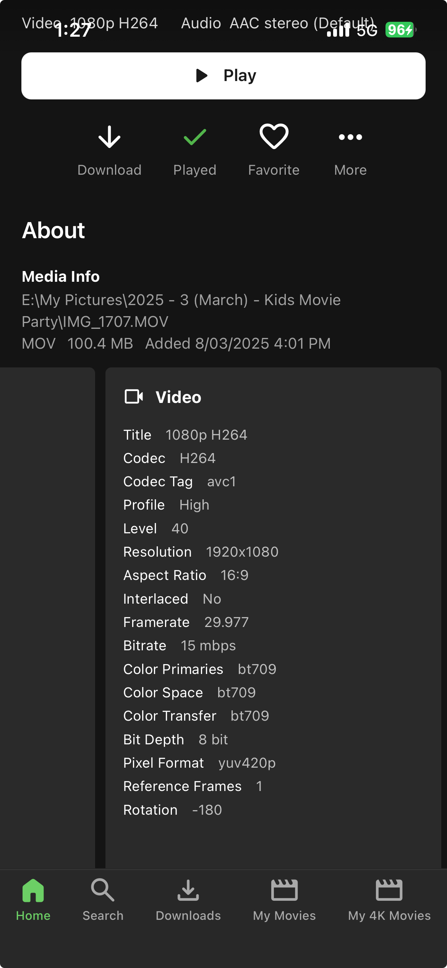Tap the video camera icon in Video card
Viewport: 447px width, 968px height.
pyautogui.click(x=134, y=397)
